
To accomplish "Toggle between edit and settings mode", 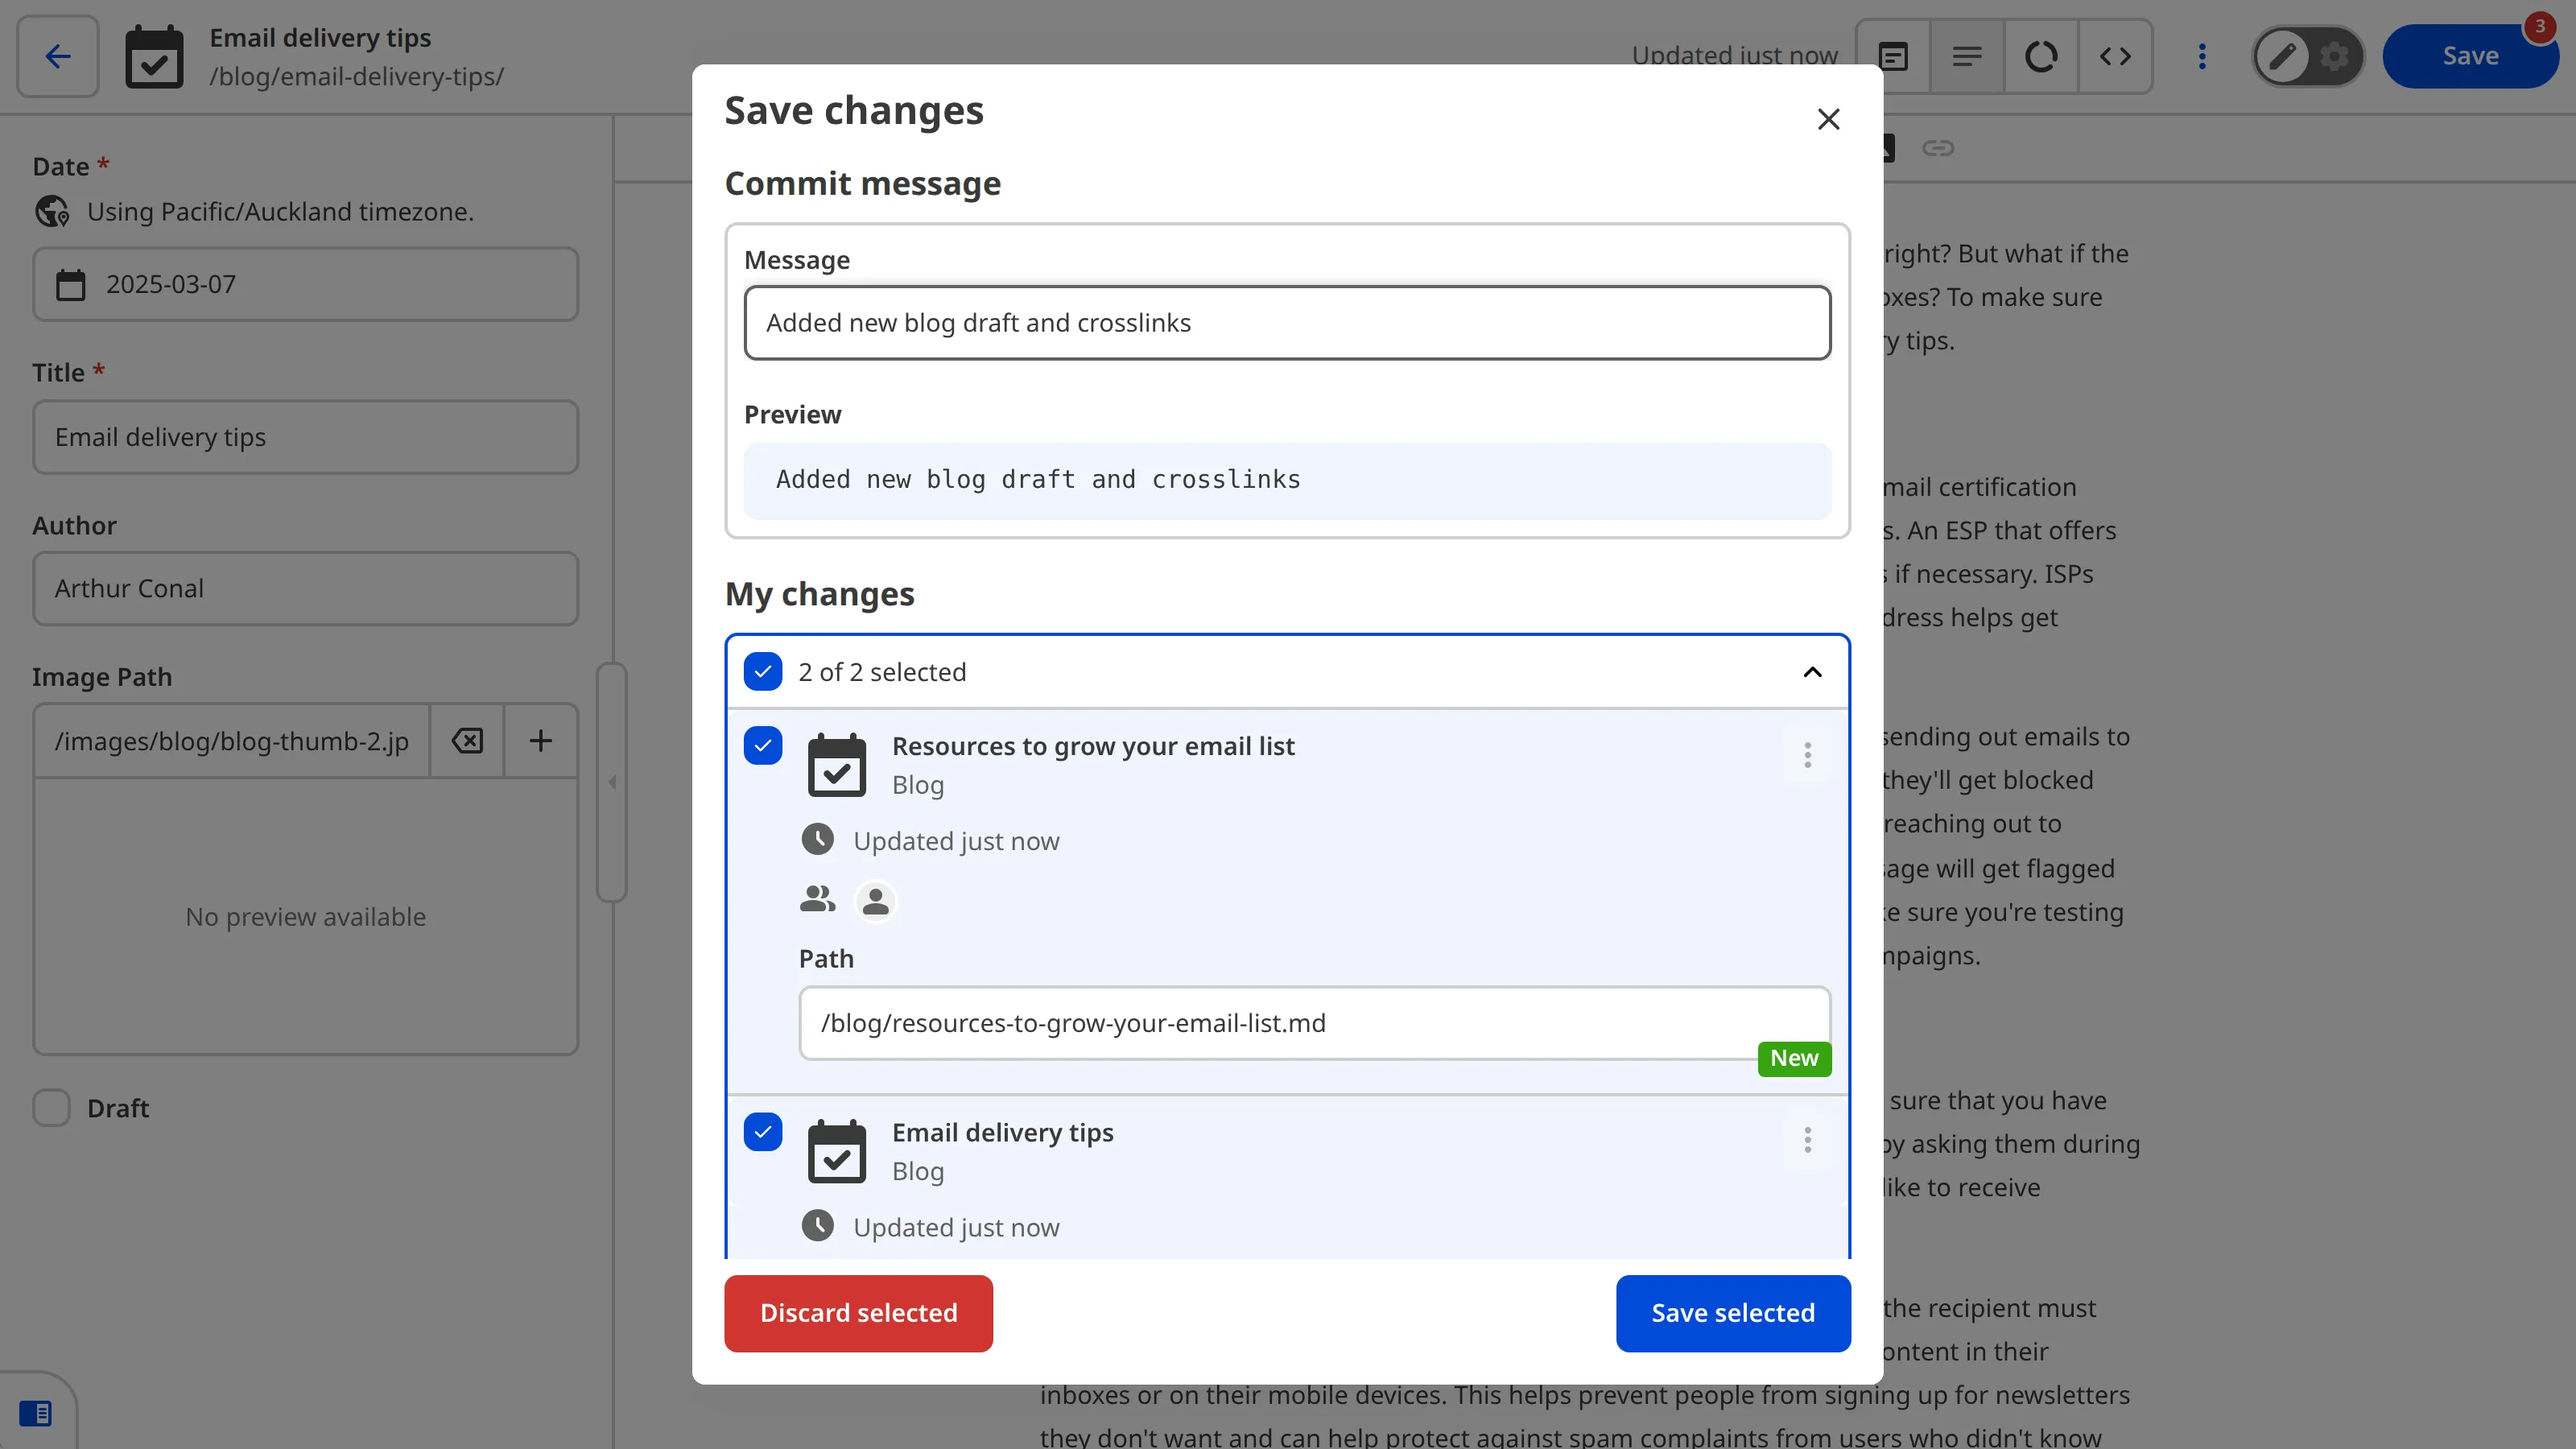I will [2308, 56].
